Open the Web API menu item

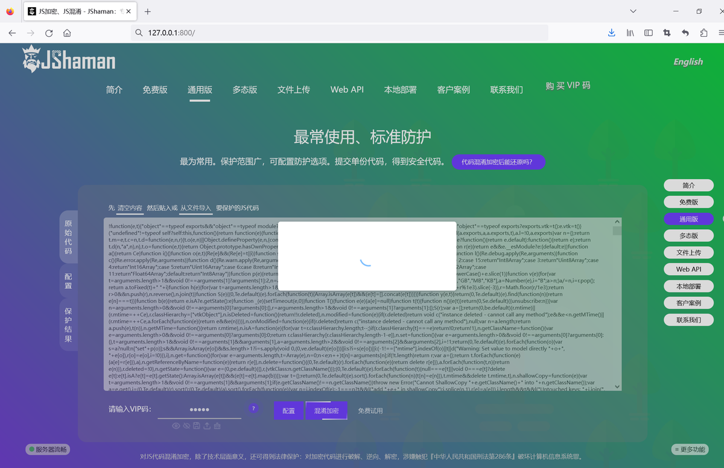click(x=347, y=89)
